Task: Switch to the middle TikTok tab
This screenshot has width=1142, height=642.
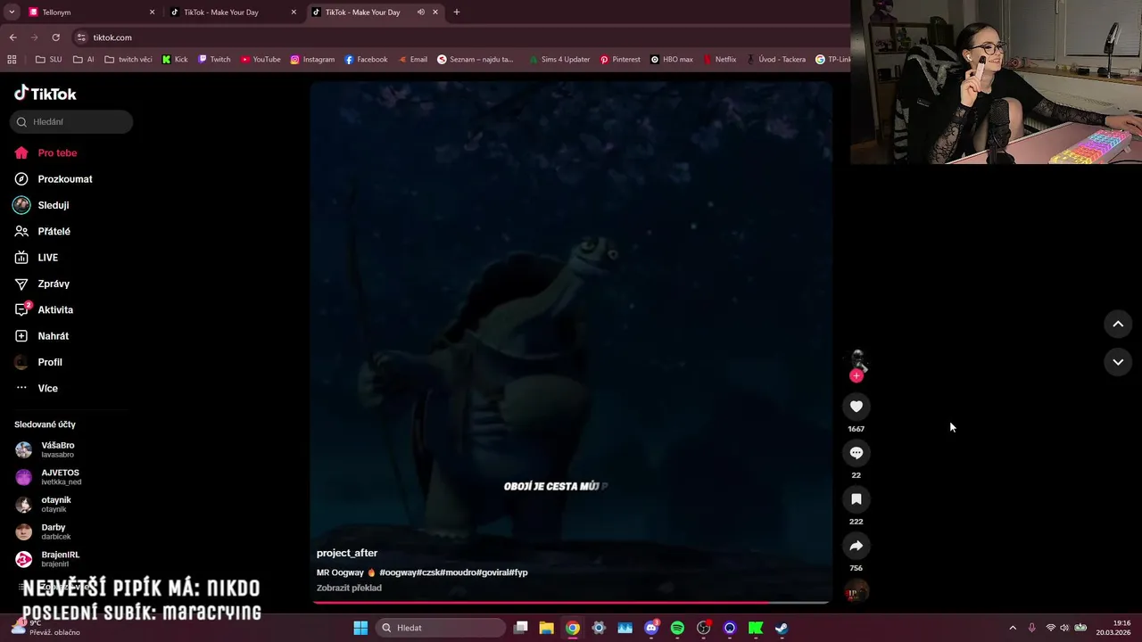Action: pos(232,12)
